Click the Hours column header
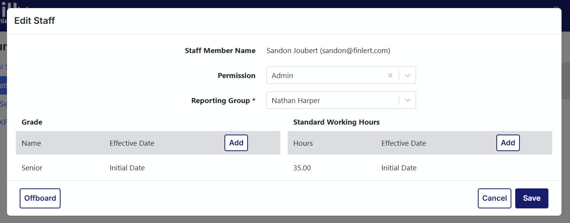This screenshot has width=570, height=223. (x=303, y=143)
